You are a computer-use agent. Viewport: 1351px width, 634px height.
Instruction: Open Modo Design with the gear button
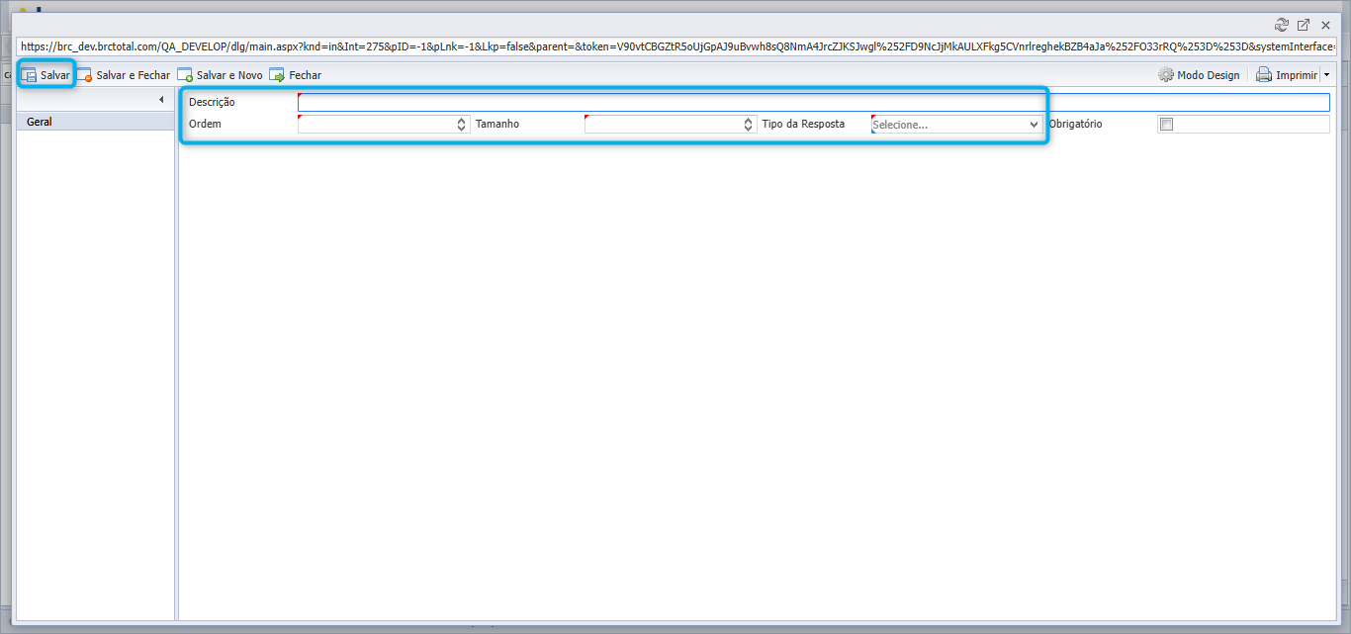(x=1199, y=75)
